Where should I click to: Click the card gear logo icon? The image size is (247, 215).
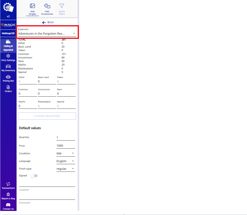pos(8,7)
